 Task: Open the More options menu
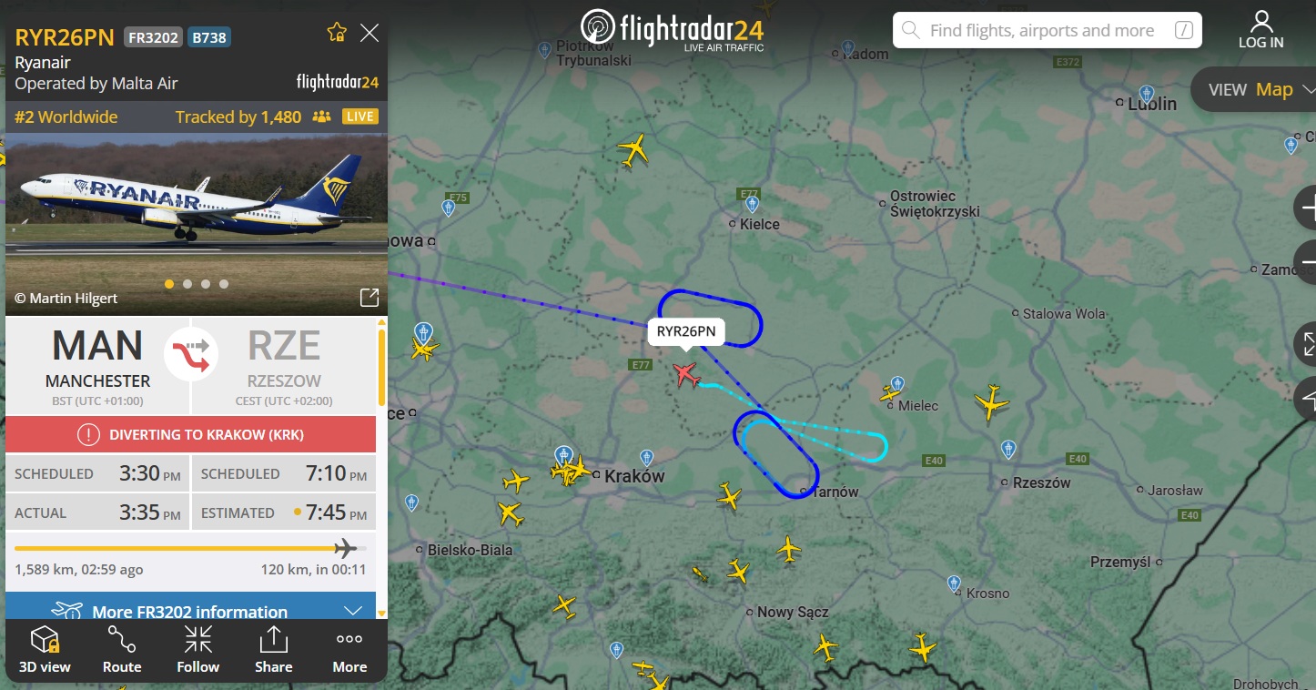349,650
